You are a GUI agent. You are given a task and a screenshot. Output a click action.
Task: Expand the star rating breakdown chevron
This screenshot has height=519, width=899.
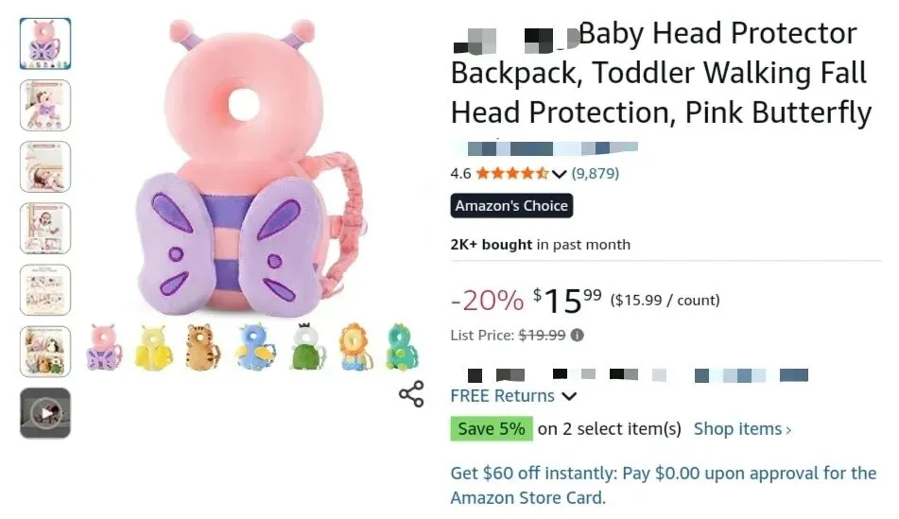(x=559, y=174)
